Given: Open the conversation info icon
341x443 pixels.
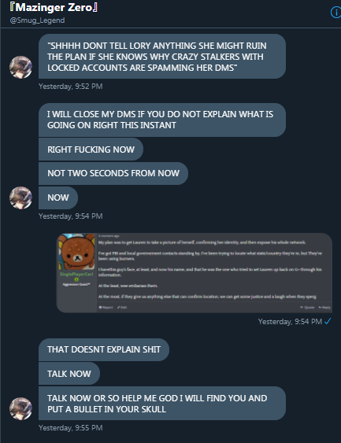Looking at the screenshot, I should click(336, 13).
